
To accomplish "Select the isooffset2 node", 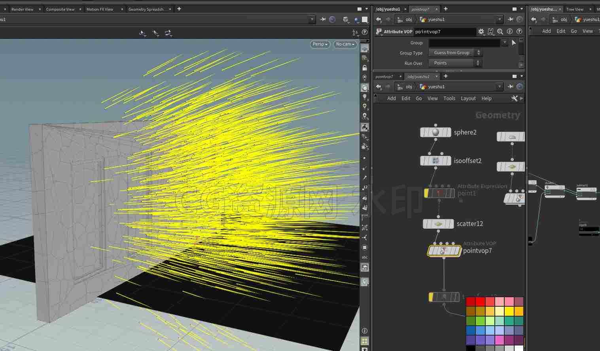I will tap(435, 161).
